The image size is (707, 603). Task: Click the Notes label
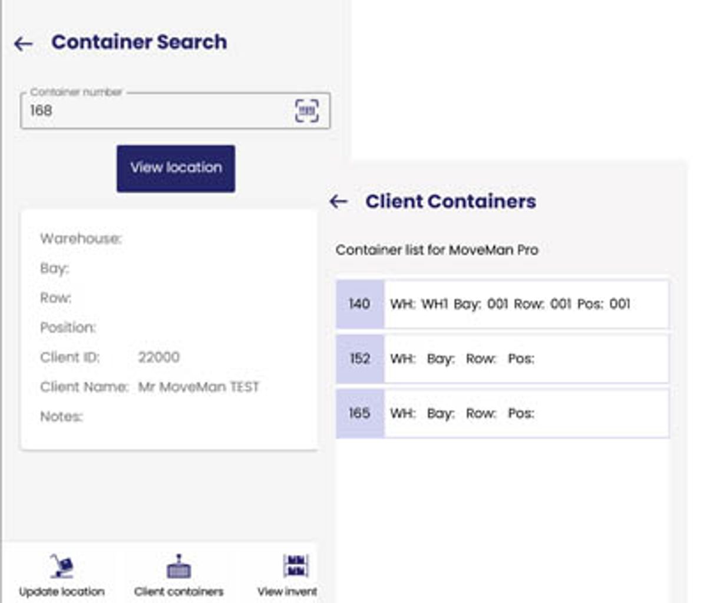coord(61,417)
